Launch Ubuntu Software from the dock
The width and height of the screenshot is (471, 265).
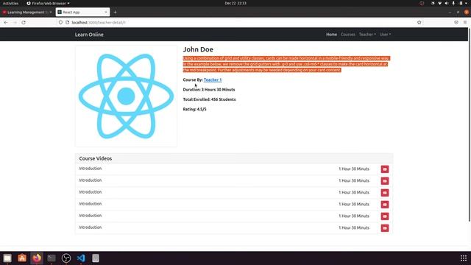pyautogui.click(x=22, y=258)
